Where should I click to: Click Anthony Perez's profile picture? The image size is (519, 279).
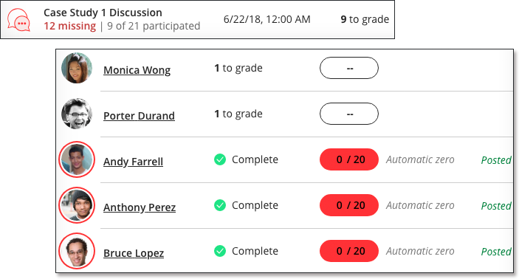click(77, 205)
